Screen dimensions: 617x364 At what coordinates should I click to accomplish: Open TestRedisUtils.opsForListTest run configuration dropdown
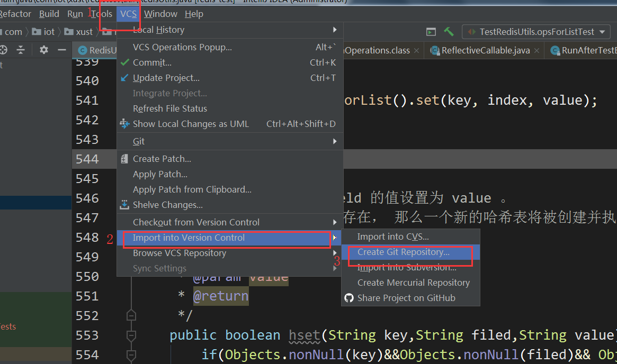536,32
